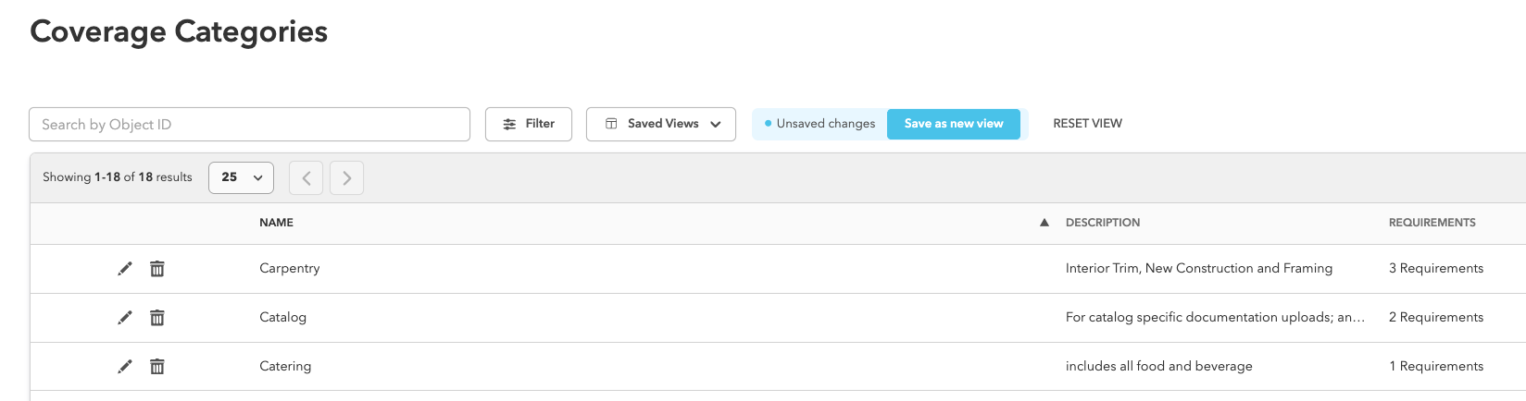Open 1 Requirements for Catering
Image resolution: width=1526 pixels, height=401 pixels.
point(1436,366)
